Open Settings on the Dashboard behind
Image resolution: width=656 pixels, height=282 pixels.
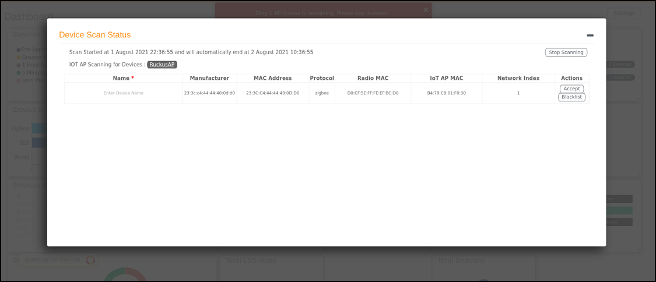click(624, 13)
